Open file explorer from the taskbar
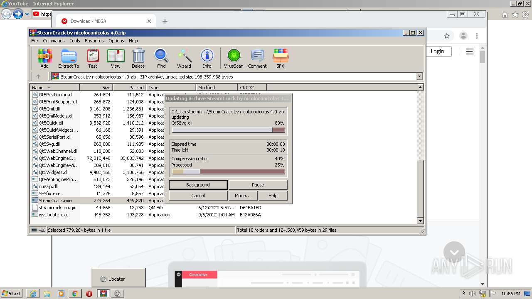Screen dimensions: 532x299 [47, 294]
